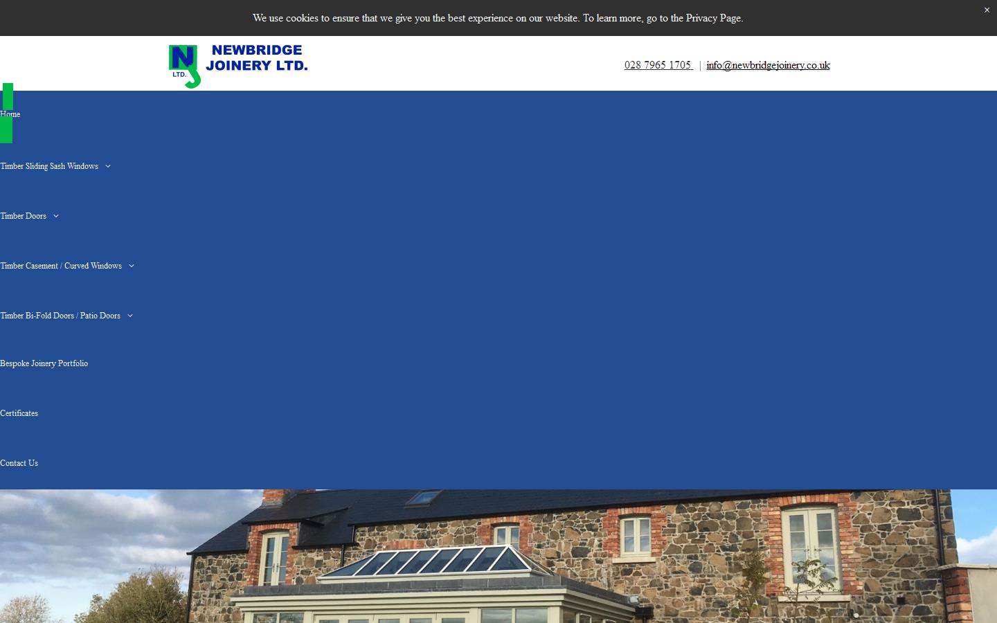The width and height of the screenshot is (997, 623).
Task: Select the slider navigation dot
Action: 856,615
